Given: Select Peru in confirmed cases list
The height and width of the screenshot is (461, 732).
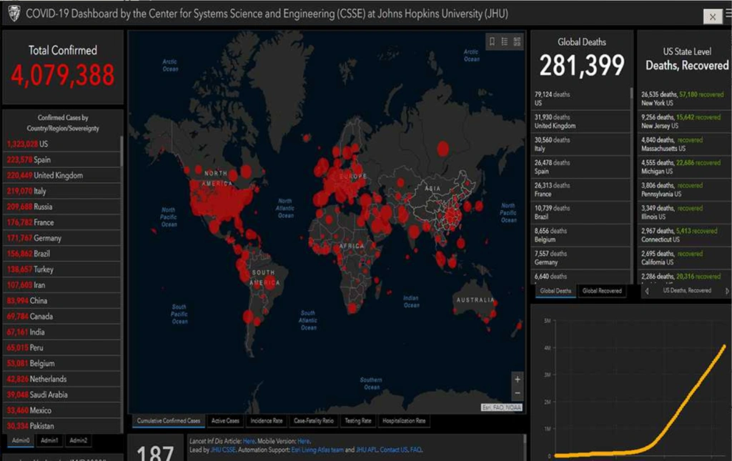Looking at the screenshot, I should point(61,347).
